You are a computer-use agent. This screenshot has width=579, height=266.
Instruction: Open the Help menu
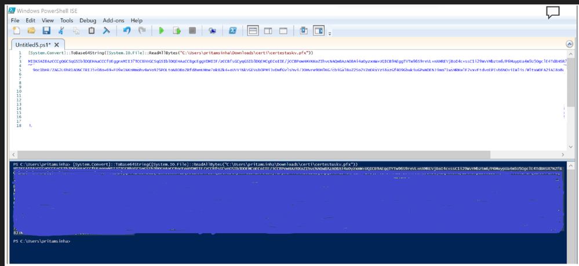137,20
